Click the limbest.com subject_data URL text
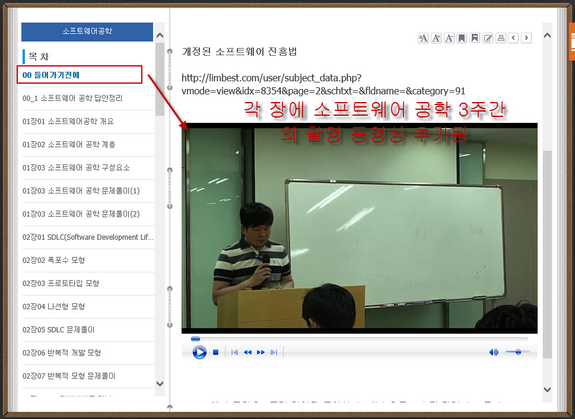 pos(323,84)
